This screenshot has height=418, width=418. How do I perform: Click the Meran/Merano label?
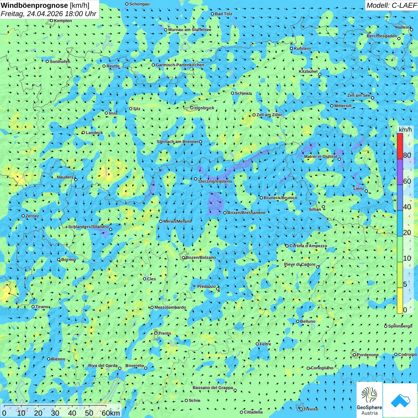coord(177,221)
